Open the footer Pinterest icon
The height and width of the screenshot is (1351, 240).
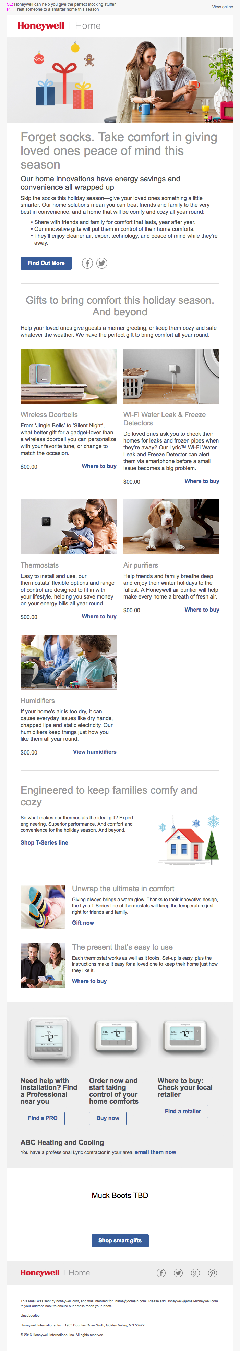213,1273
